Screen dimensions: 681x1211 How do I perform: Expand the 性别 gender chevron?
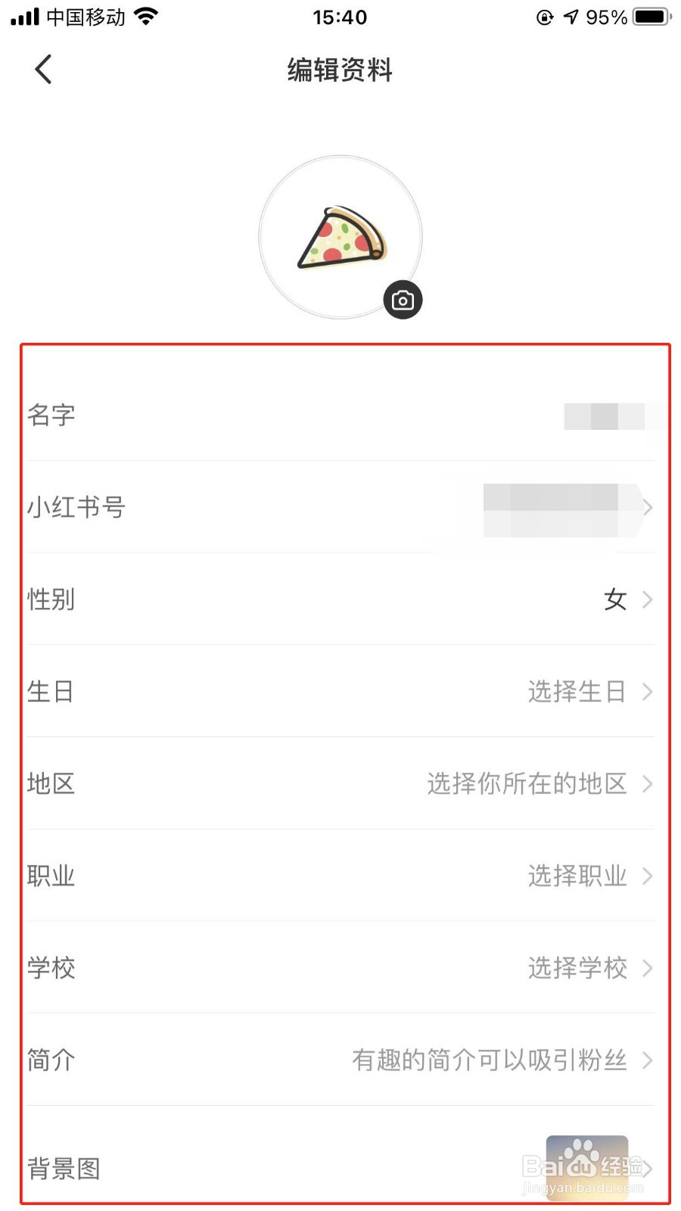coord(647,599)
